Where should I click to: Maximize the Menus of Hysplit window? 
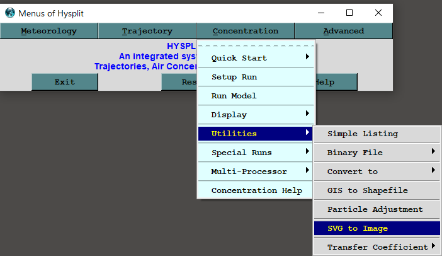349,13
